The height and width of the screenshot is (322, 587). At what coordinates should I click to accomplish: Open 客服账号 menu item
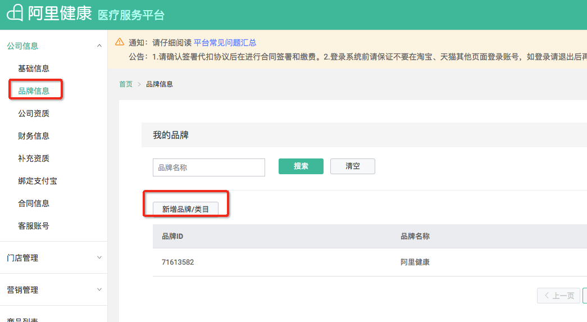[x=34, y=226]
